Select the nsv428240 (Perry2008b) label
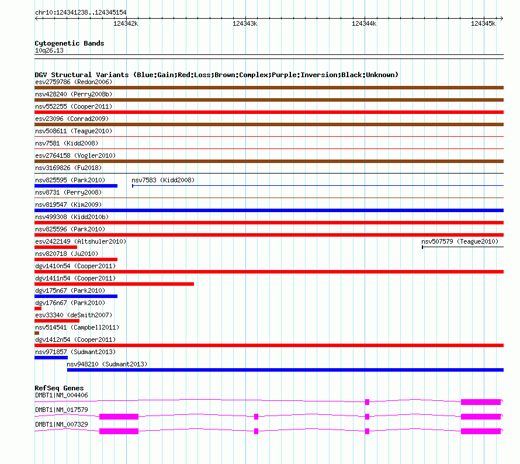This screenshot has height=464, width=520. [x=74, y=94]
